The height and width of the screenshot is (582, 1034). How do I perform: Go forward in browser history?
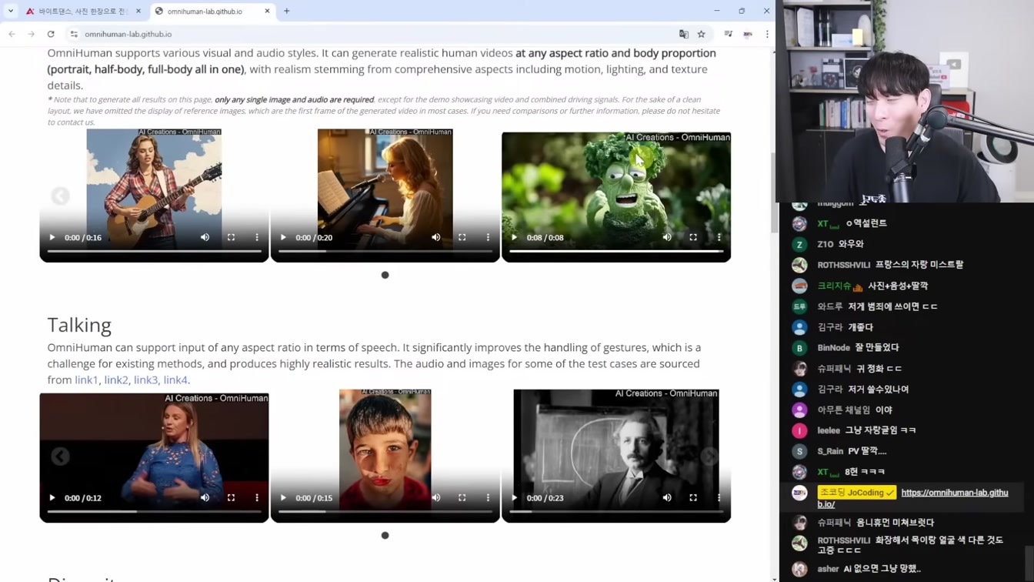tap(31, 34)
